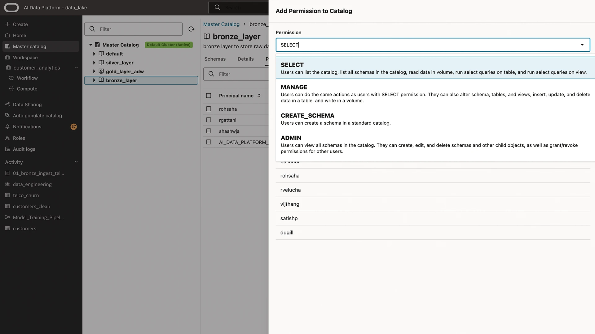
Task: Toggle the Principal name header checkbox
Action: click(x=208, y=96)
